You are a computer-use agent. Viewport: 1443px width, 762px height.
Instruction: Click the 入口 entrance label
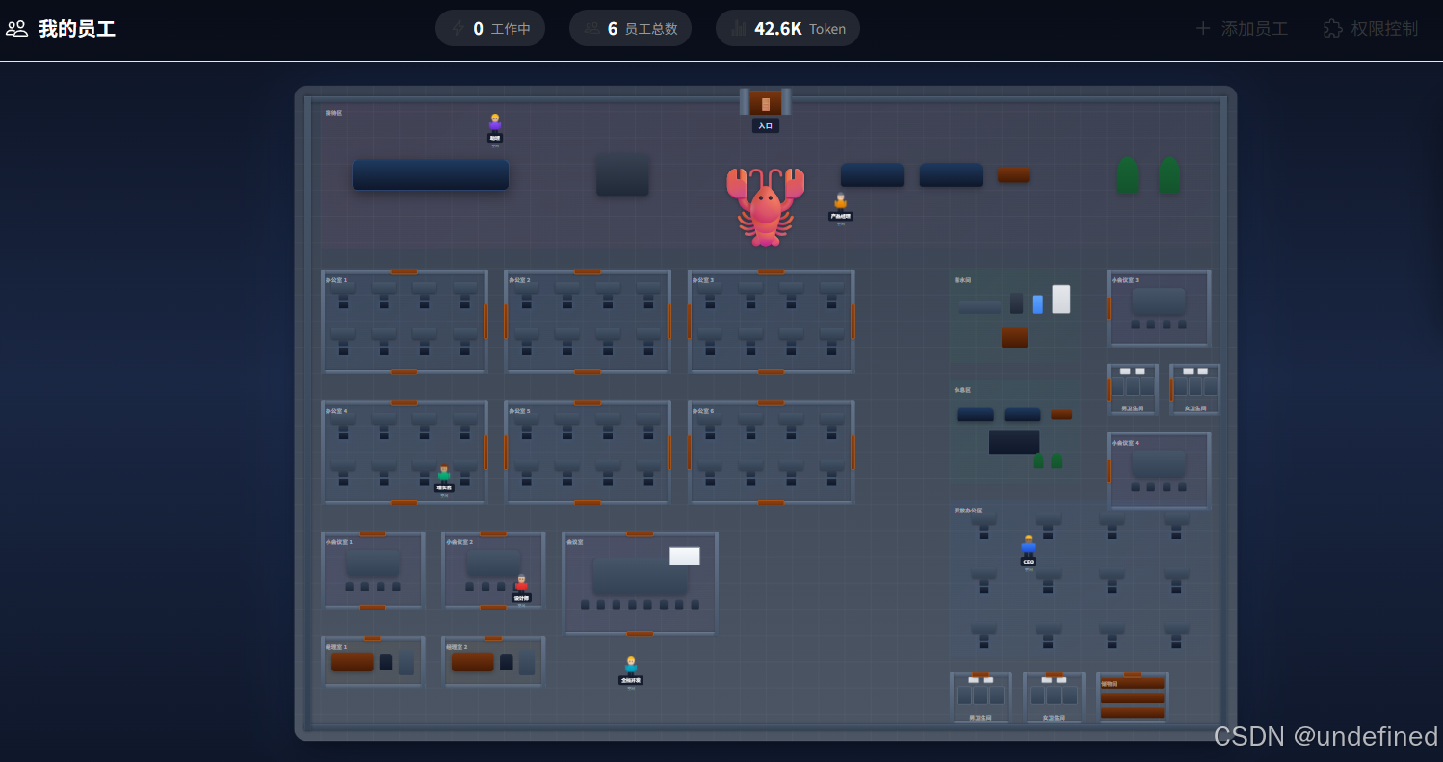766,125
